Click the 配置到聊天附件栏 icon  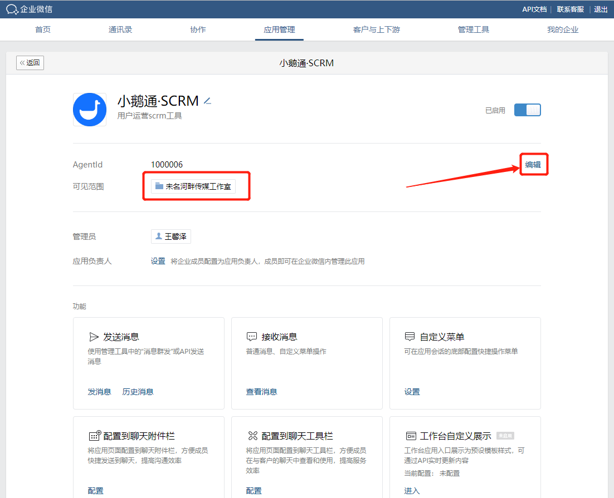click(x=95, y=436)
